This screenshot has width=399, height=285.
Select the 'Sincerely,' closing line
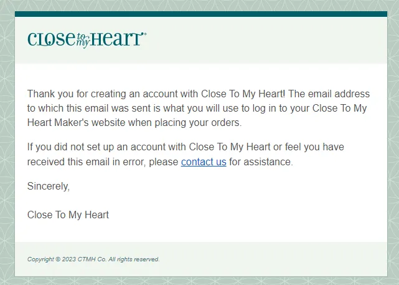(49, 186)
